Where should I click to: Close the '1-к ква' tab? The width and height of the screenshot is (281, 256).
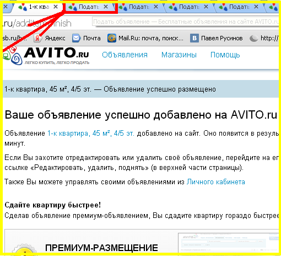click(x=56, y=7)
